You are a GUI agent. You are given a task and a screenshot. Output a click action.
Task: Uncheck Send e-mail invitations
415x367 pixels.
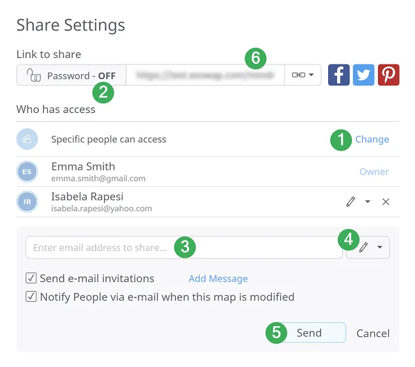pyautogui.click(x=31, y=278)
